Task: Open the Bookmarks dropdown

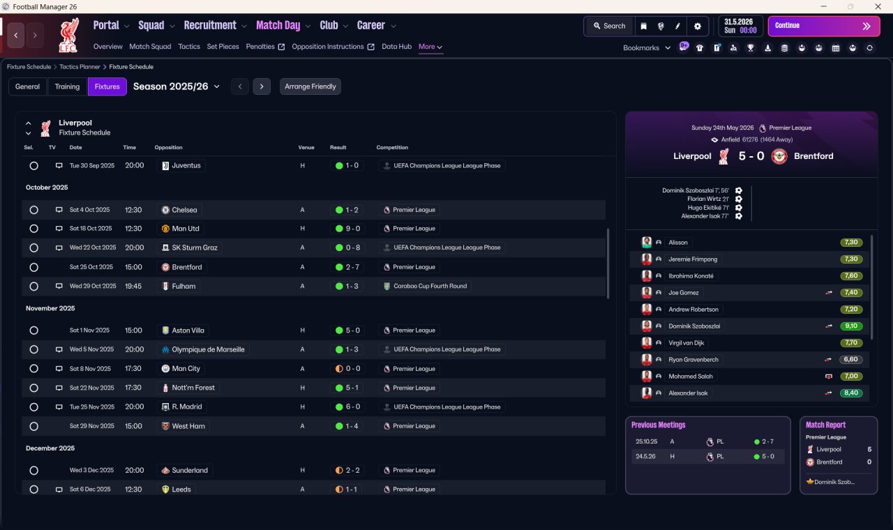Action: [647, 48]
